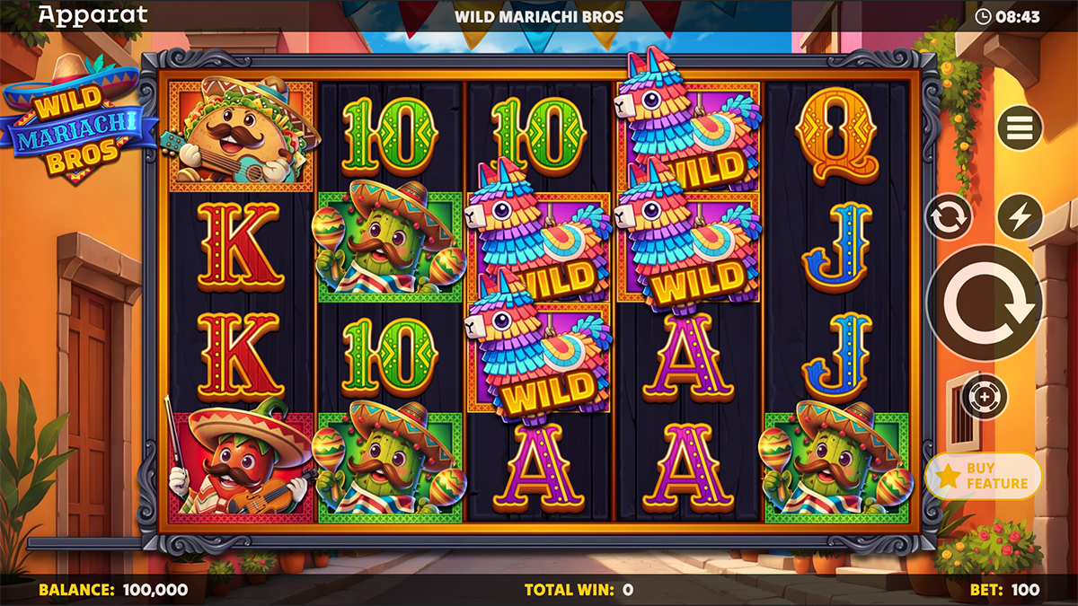This screenshot has height=606, width=1078.
Task: Spin the reels with big button
Action: pos(984,303)
